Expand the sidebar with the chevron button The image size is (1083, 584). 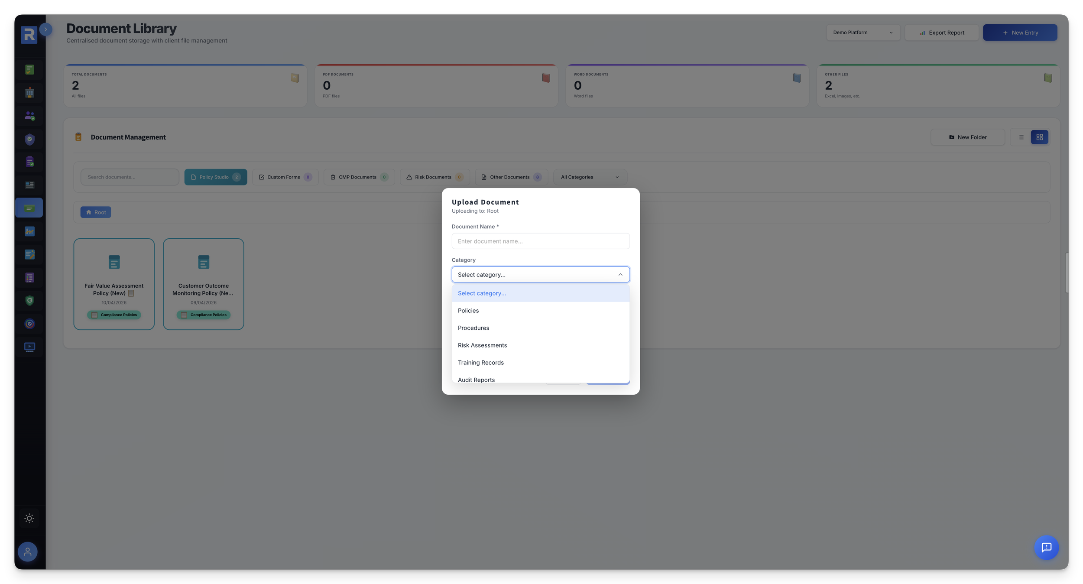pos(45,29)
